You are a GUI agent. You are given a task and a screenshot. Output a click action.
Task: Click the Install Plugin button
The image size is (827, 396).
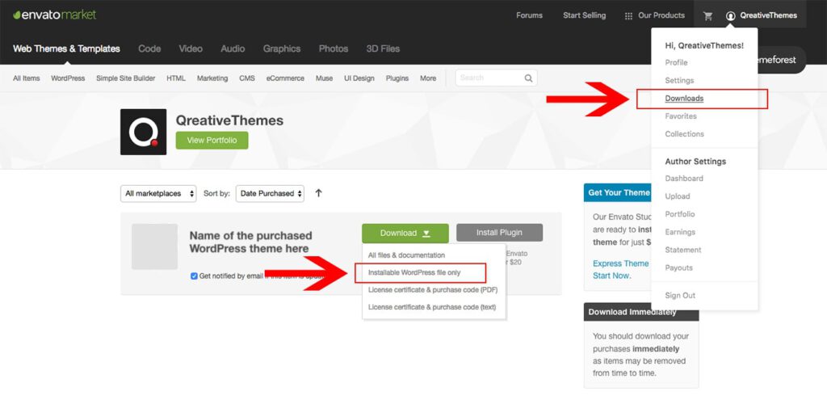click(x=499, y=233)
